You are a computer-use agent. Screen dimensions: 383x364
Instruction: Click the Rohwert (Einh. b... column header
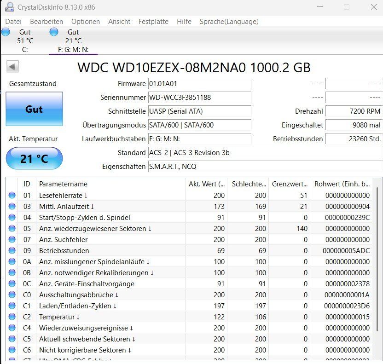pyautogui.click(x=342, y=184)
